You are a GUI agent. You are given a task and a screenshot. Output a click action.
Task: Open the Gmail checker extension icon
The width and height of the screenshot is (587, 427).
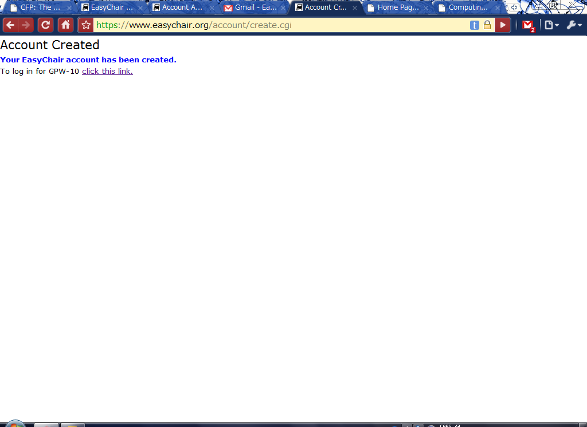pos(528,25)
